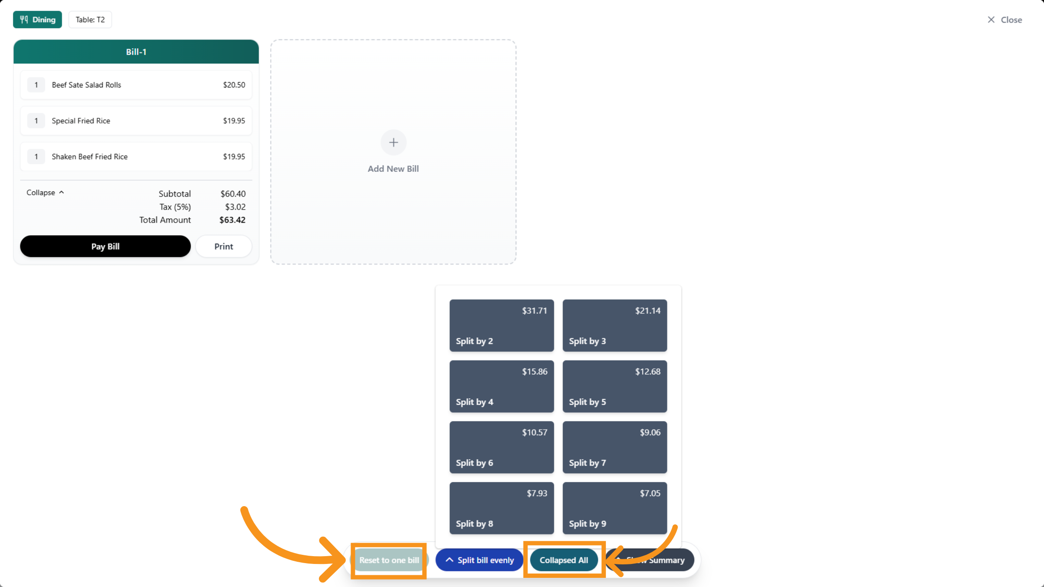
Task: Select Split by 5 tile
Action: [x=615, y=386]
